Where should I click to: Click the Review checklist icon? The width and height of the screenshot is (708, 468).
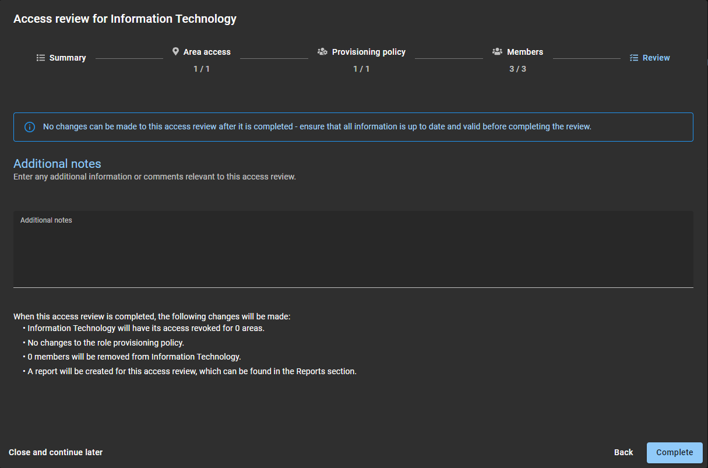[634, 58]
